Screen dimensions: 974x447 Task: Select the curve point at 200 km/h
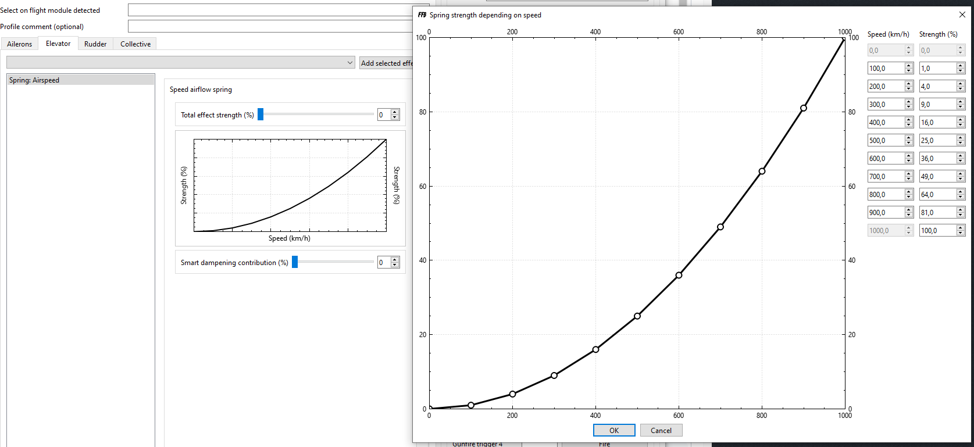(512, 394)
